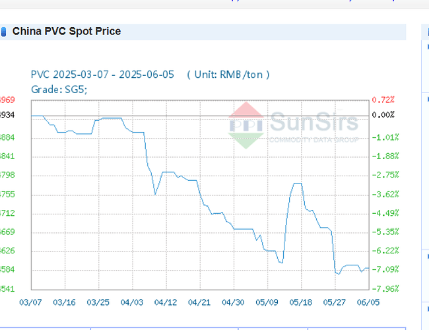The width and height of the screenshot is (429, 330).
Task: Click the 0.00% baseline label
Action: (x=384, y=115)
